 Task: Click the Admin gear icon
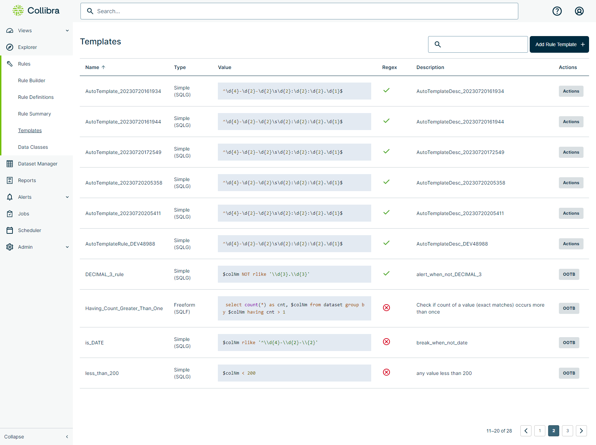coord(10,247)
